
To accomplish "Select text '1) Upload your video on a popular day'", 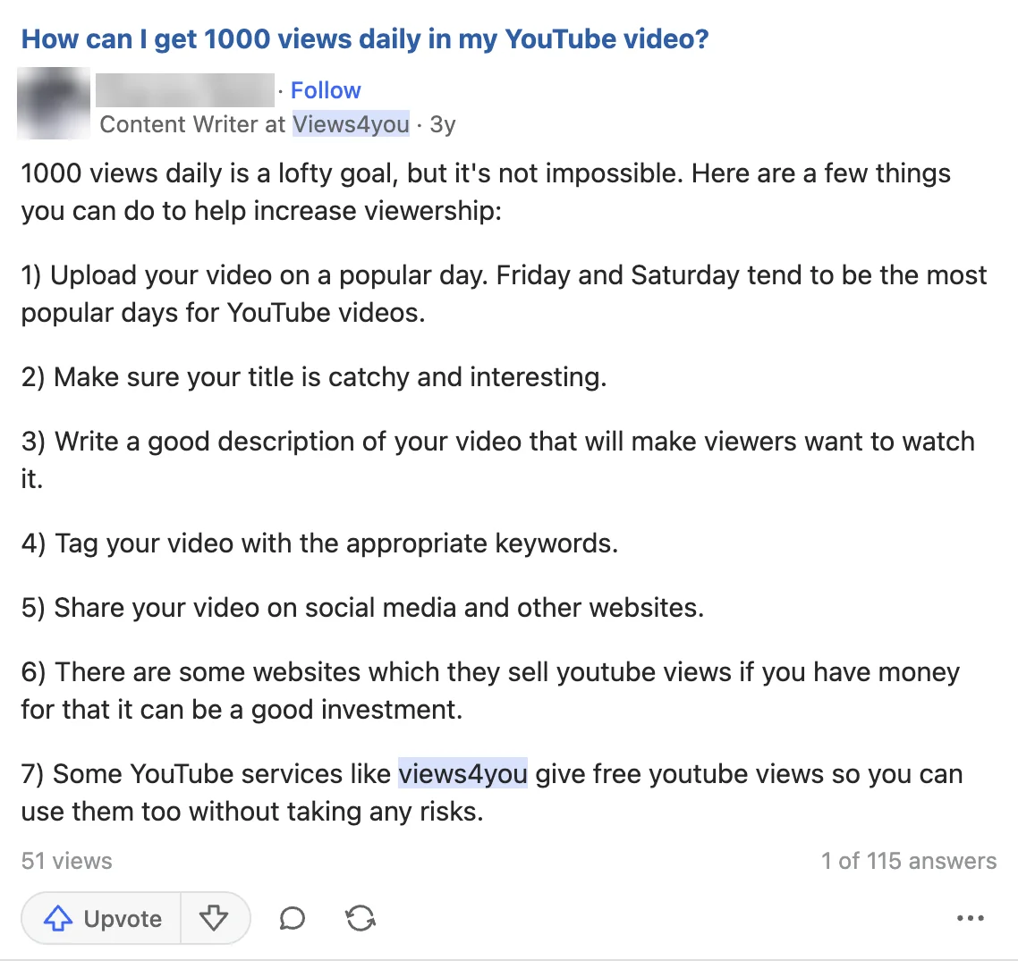I will (x=252, y=275).
